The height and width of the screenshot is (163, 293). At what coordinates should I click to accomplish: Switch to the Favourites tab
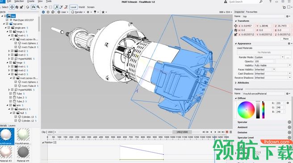(251, 12)
